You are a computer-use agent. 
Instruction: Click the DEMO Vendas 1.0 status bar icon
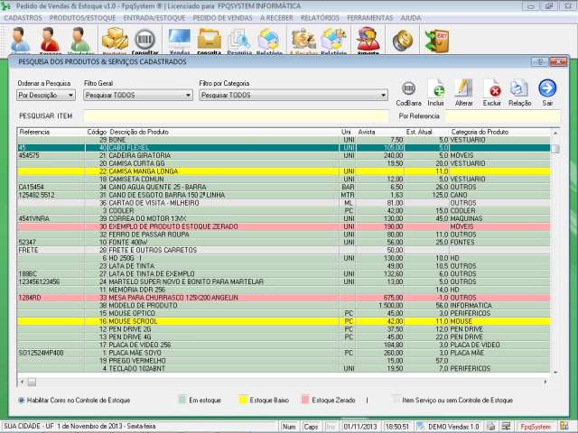click(421, 427)
